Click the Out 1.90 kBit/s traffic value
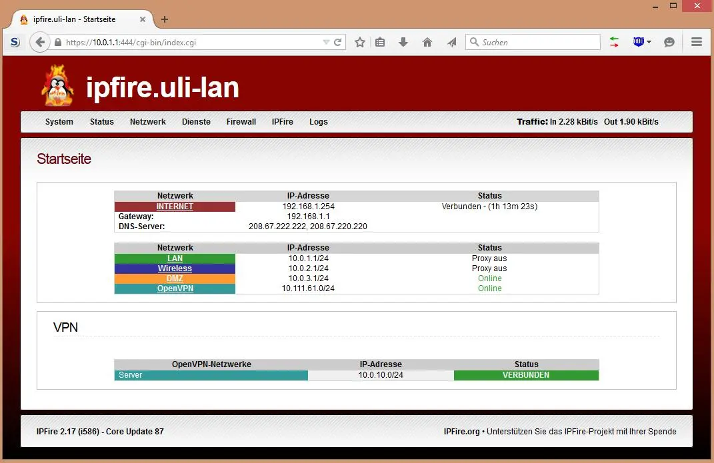This screenshot has width=714, height=463. pyautogui.click(x=631, y=122)
